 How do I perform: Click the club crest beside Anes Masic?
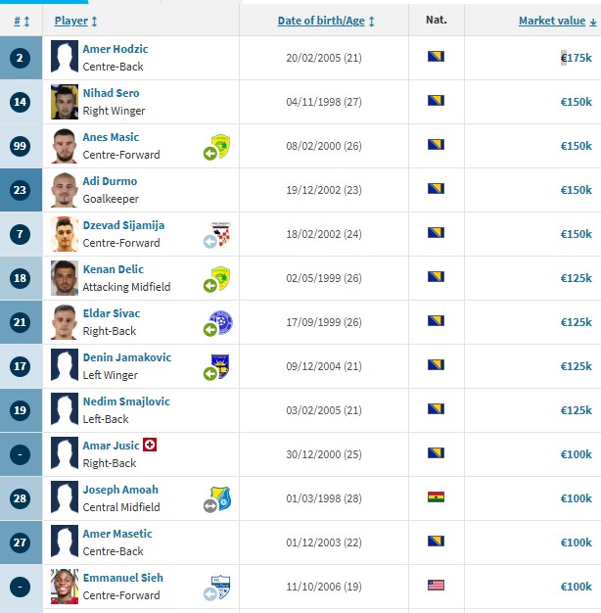(x=222, y=144)
